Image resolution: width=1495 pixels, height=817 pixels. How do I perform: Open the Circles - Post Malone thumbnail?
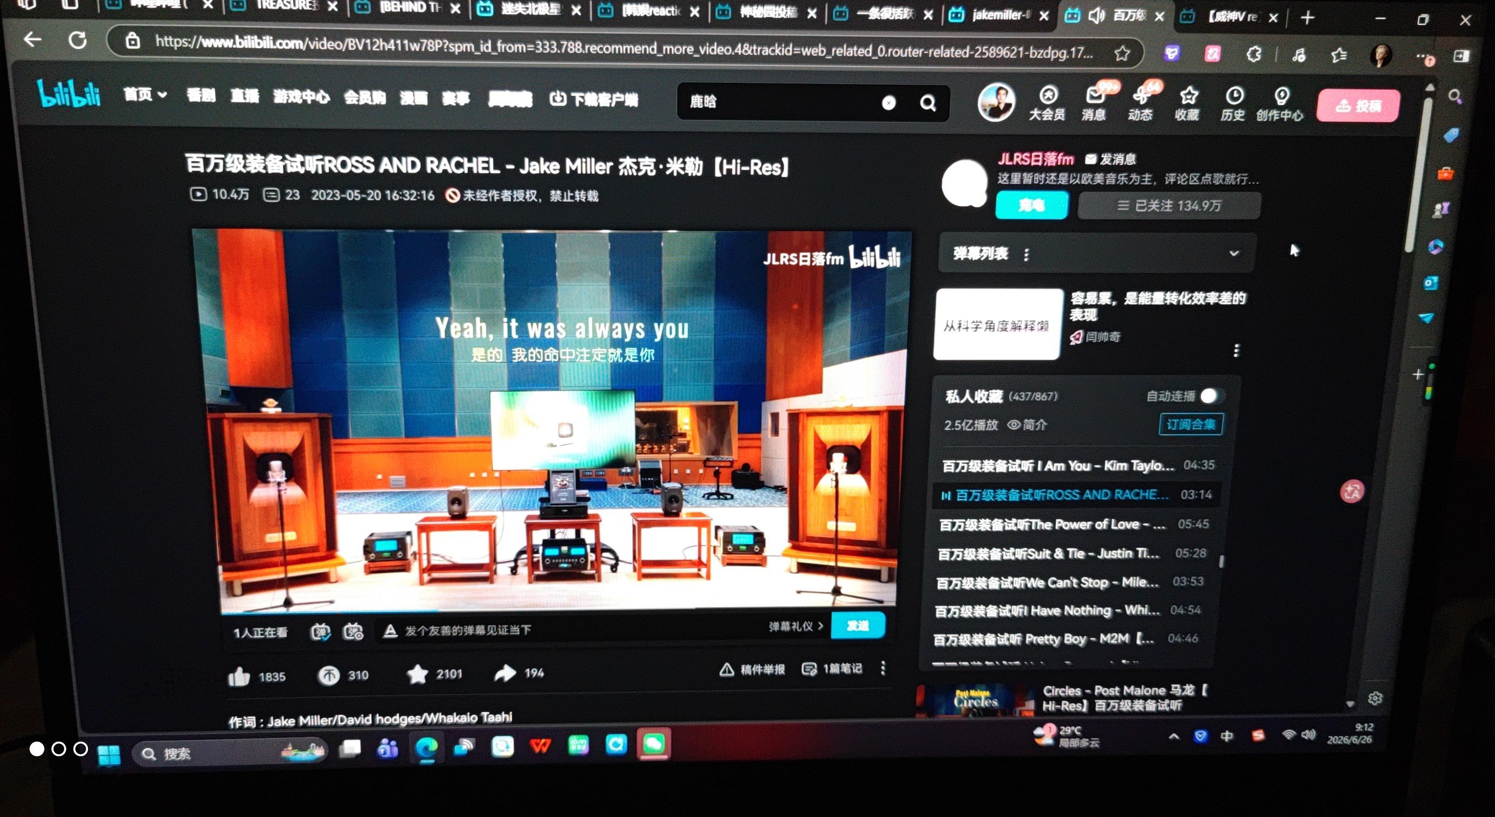pyautogui.click(x=976, y=701)
